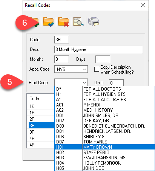
Task: Select recall code 3R in list
Action: coord(41,132)
